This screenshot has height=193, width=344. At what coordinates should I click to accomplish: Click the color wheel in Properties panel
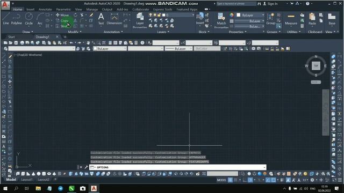point(232,15)
